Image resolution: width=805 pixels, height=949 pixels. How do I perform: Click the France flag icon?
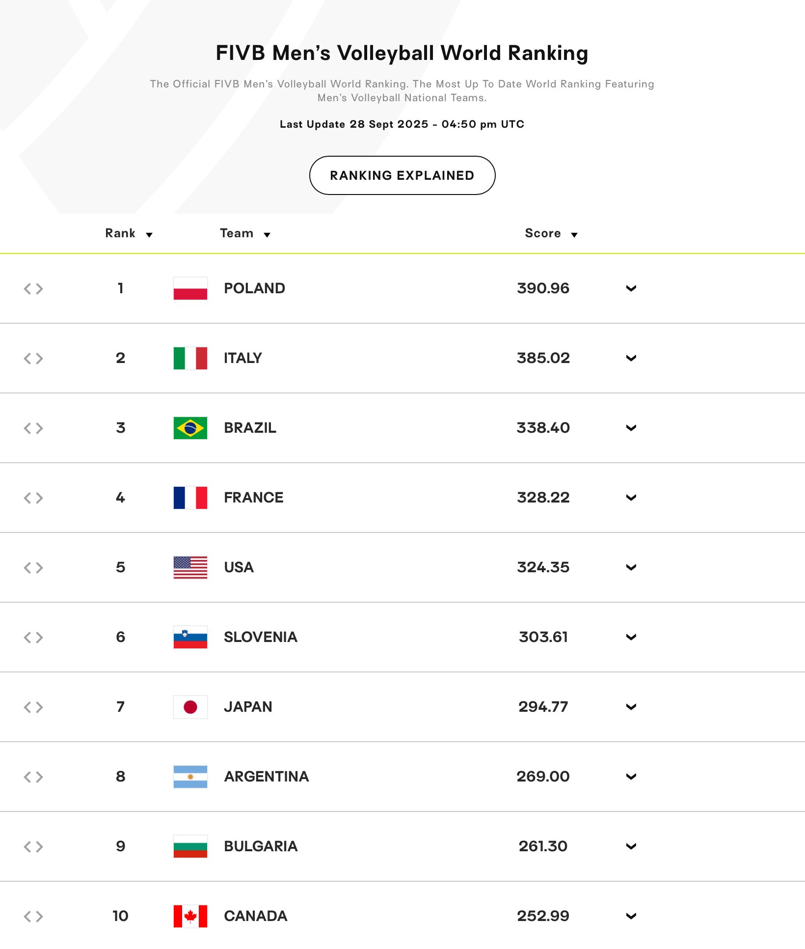pos(190,498)
